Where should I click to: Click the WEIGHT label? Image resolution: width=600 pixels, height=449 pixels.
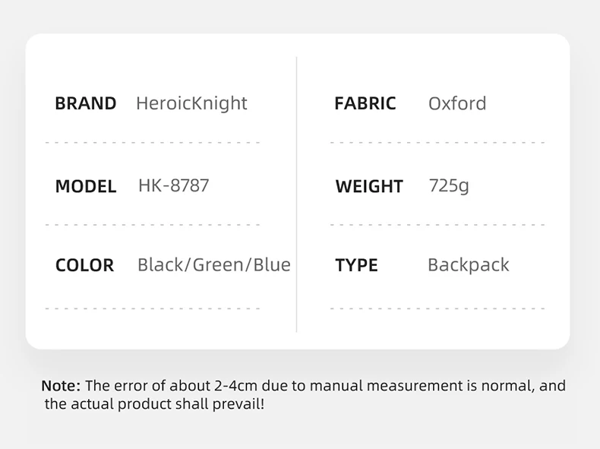tap(369, 186)
